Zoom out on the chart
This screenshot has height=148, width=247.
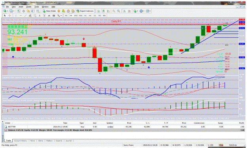coord(119,11)
